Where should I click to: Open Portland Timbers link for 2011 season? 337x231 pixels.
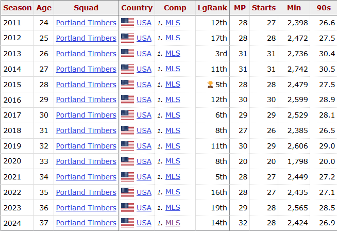(x=86, y=23)
